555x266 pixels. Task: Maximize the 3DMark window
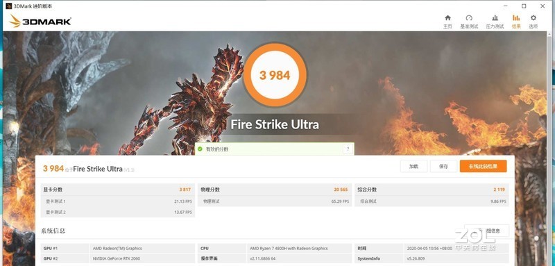(x=524, y=6)
